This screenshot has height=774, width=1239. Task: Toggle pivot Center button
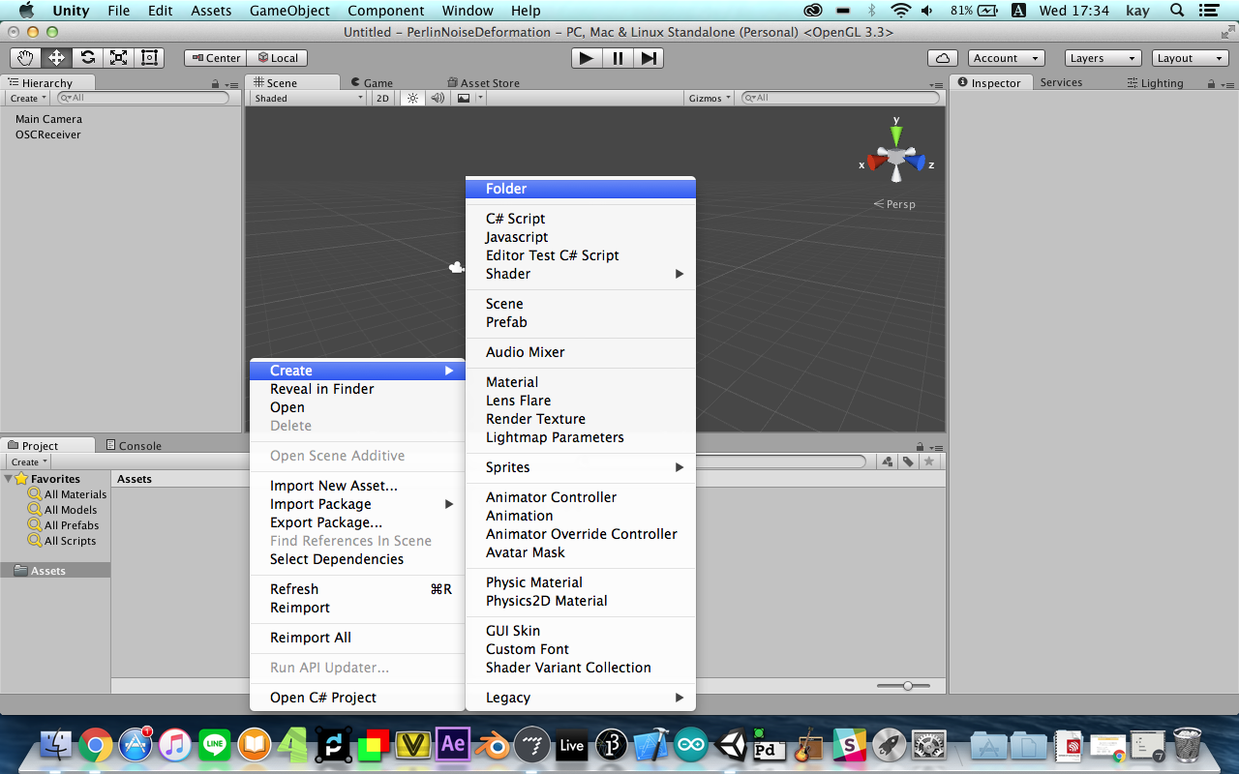216,58
